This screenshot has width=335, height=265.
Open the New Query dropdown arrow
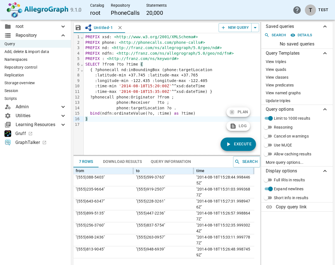[x=255, y=28]
